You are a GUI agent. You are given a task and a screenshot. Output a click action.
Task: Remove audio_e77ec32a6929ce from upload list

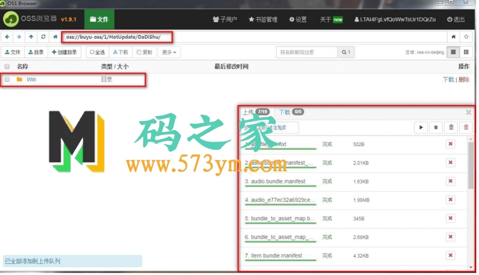click(x=450, y=200)
